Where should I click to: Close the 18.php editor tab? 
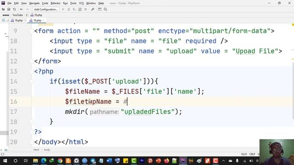pyautogui.click(x=44, y=20)
